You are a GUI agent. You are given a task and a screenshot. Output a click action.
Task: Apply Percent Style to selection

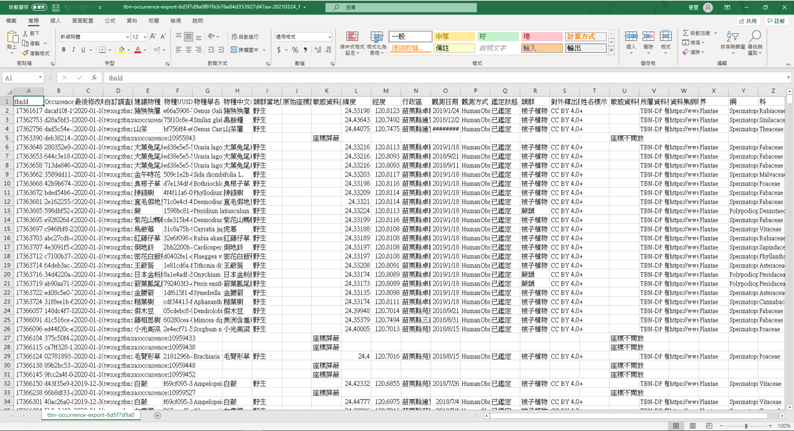295,50
